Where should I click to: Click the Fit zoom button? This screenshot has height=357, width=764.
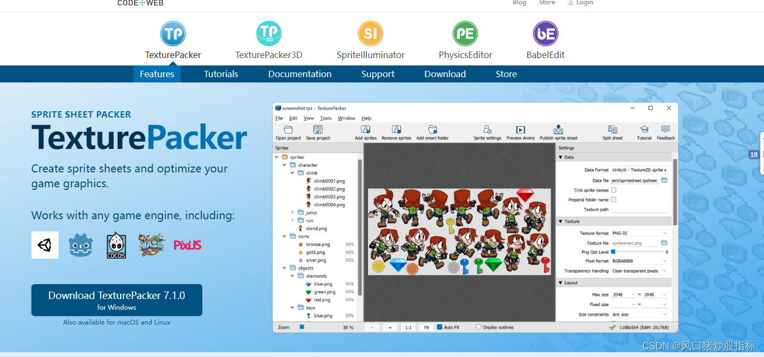(426, 327)
